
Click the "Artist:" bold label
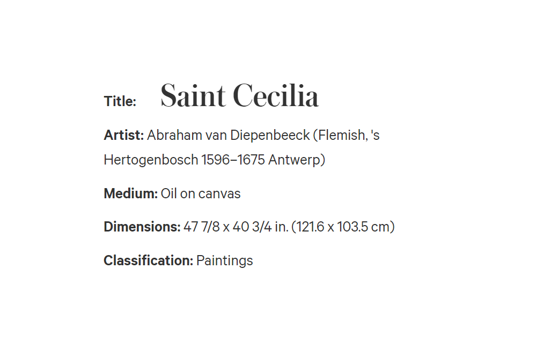[124, 135]
